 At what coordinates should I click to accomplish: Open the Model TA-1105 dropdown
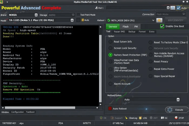tap(72, 20)
